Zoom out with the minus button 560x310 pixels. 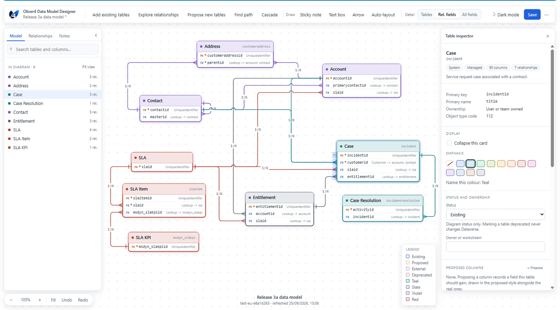point(11,300)
